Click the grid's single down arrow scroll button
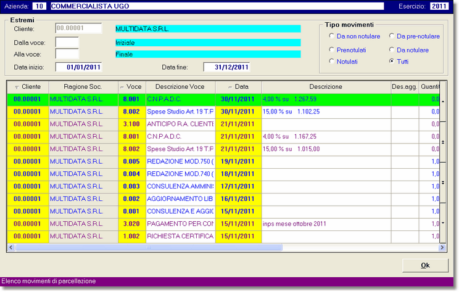The height and width of the screenshot is (292, 459). tap(443, 223)
